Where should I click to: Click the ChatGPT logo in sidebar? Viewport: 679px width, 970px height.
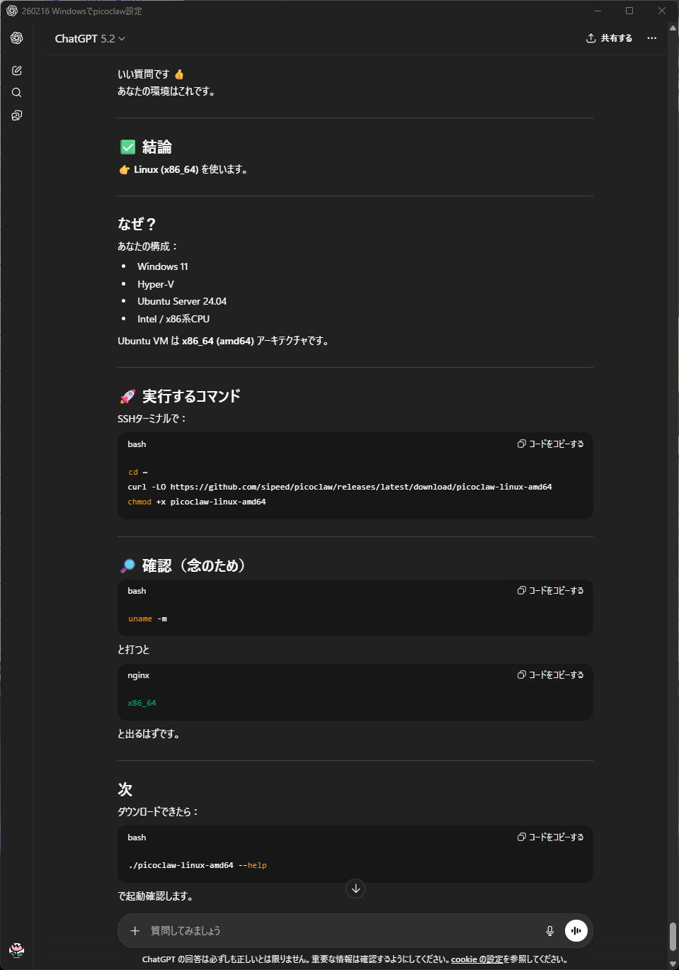[x=17, y=38]
